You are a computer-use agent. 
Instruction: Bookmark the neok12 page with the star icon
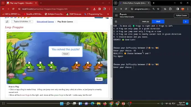point(87,9)
